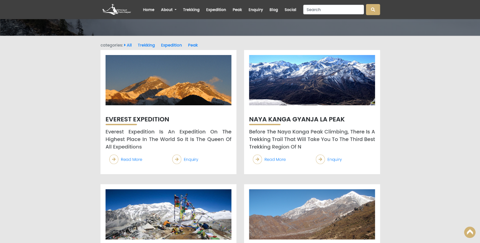This screenshot has height=243, width=480.
Task: Focus the Search input field
Action: (334, 9)
